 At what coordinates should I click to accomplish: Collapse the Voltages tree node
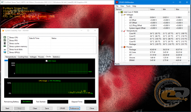tap(122, 15)
